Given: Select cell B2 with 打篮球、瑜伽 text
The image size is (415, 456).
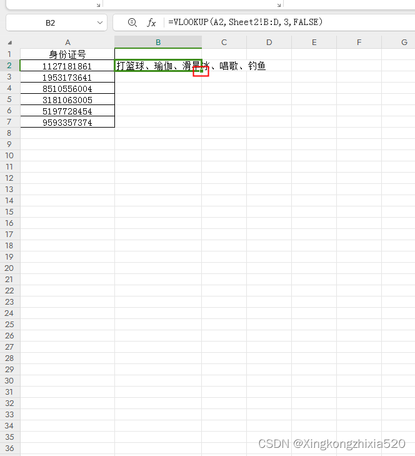Looking at the screenshot, I should pyautogui.click(x=158, y=66).
